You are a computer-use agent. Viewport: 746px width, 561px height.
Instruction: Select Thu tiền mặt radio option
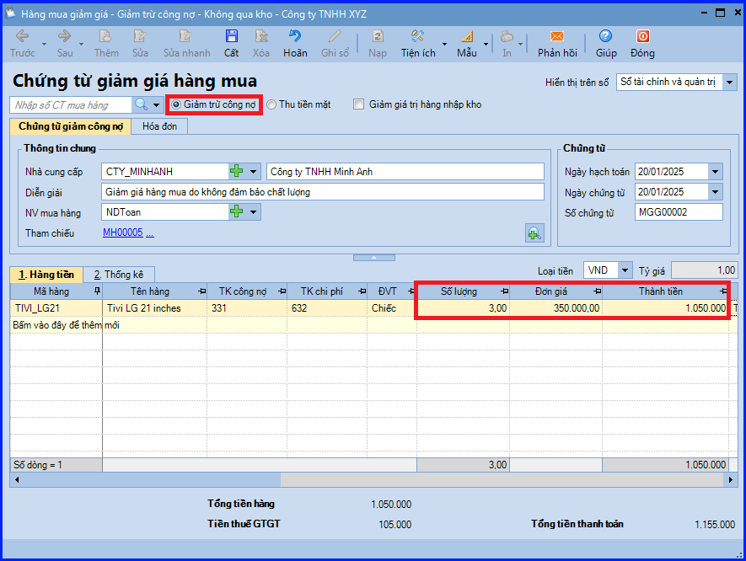pos(271,104)
